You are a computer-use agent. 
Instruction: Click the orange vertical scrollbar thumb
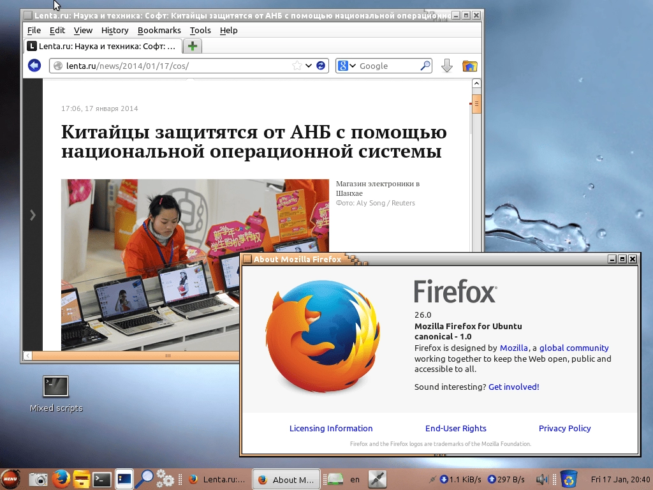click(476, 103)
